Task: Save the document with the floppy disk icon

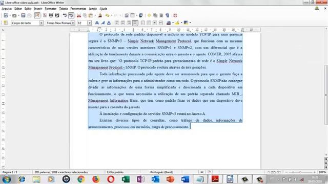Action: coord(23,15)
